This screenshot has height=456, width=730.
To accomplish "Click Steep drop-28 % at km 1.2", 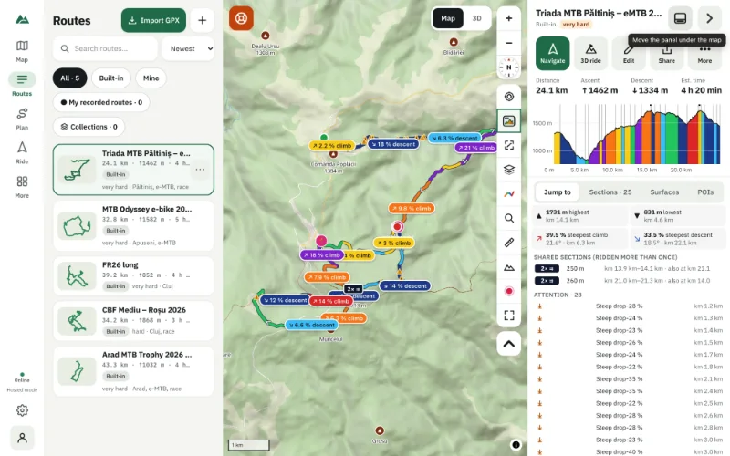I will 629,306.
